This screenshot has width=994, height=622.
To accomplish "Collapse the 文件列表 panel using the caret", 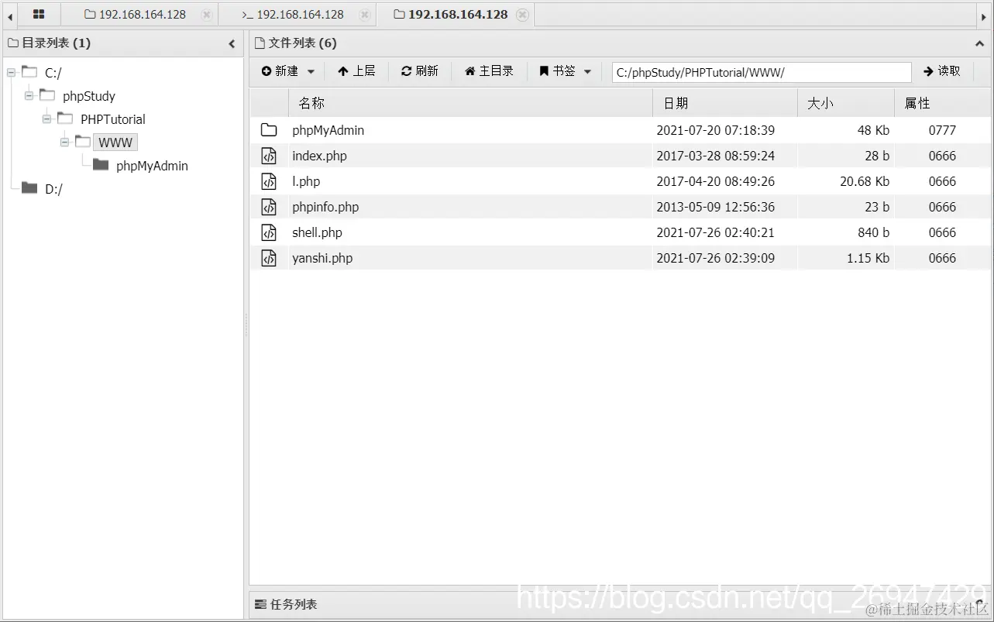I will click(979, 43).
